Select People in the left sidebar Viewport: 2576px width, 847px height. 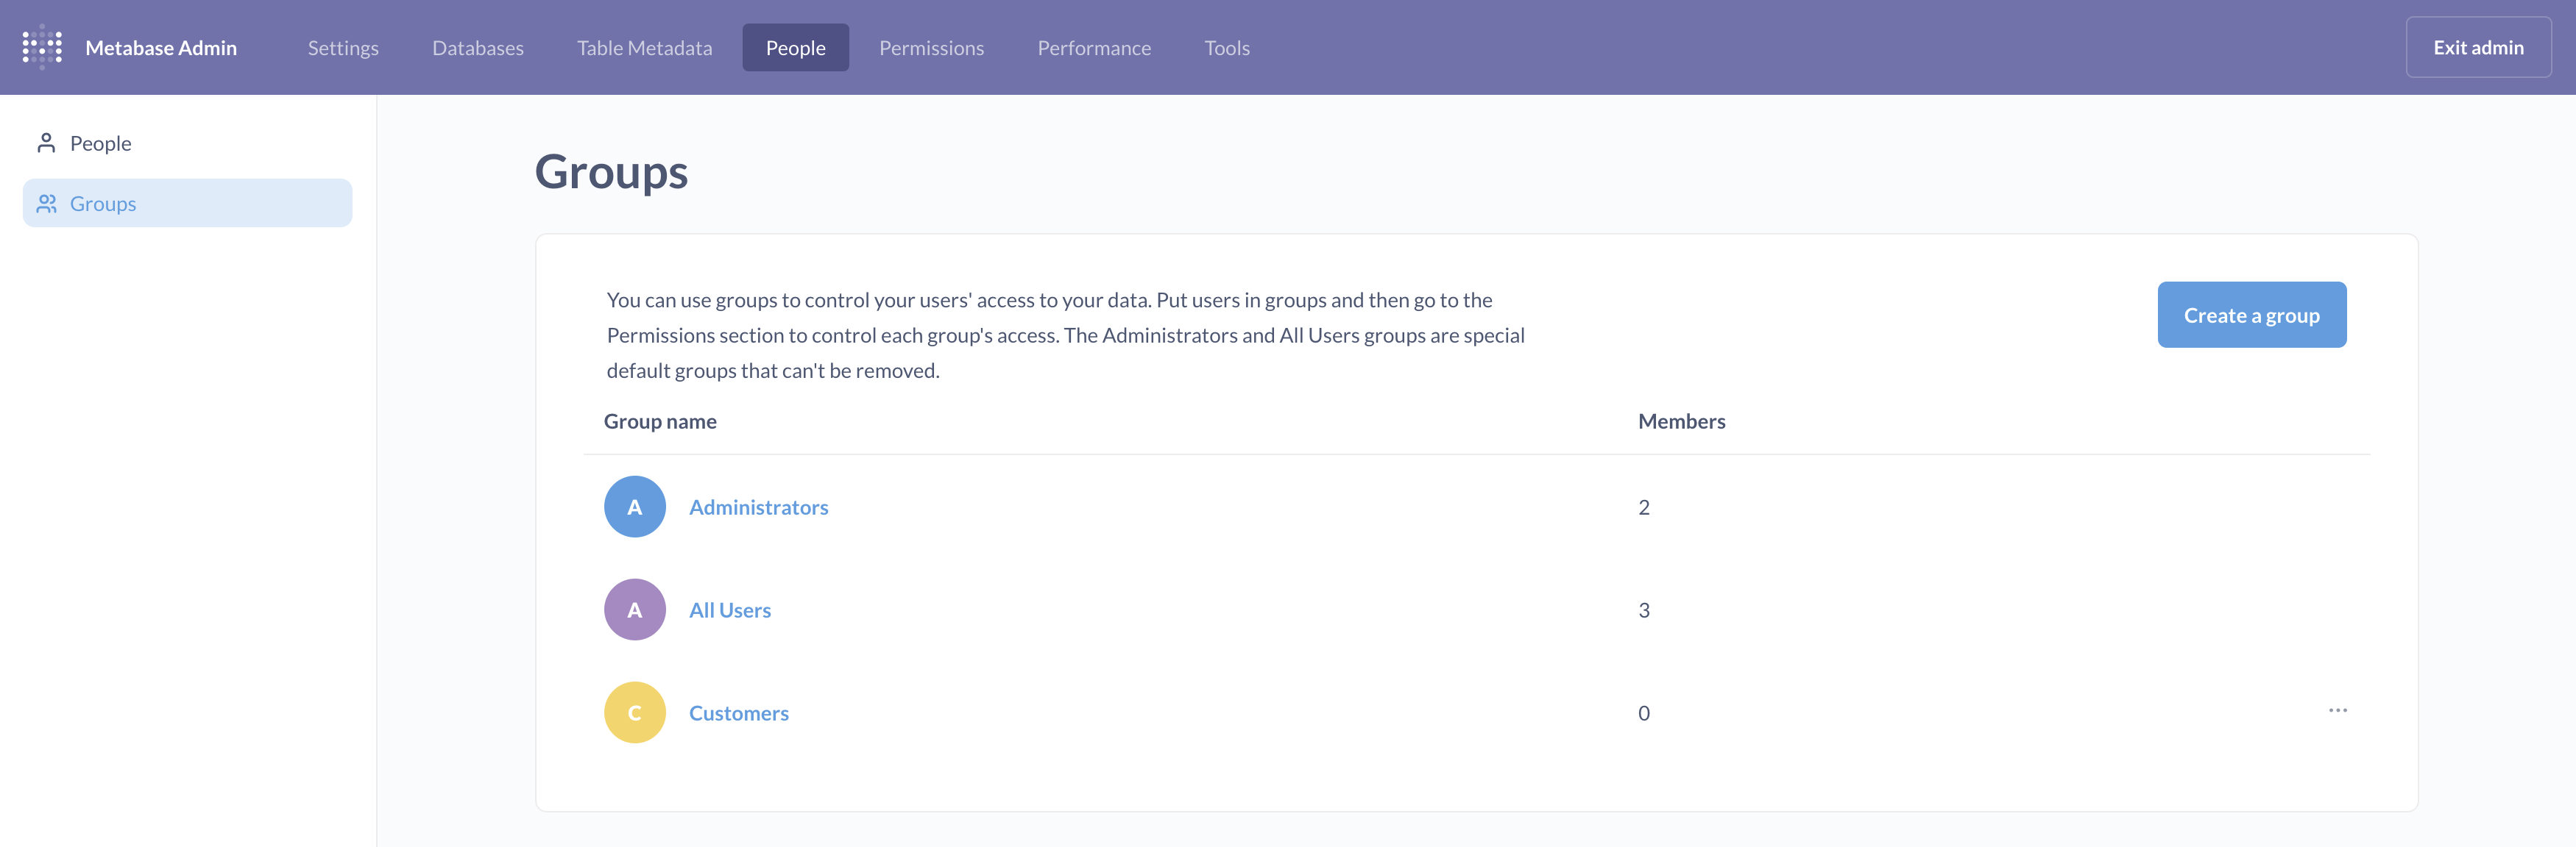(100, 142)
